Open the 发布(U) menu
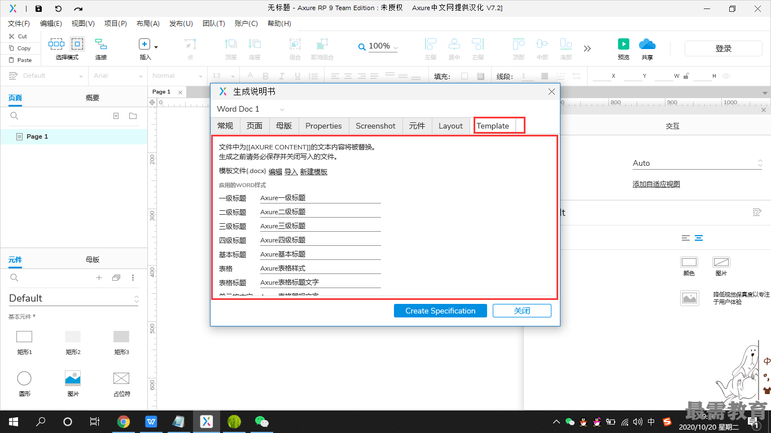Image resolution: width=771 pixels, height=433 pixels. 181,24
